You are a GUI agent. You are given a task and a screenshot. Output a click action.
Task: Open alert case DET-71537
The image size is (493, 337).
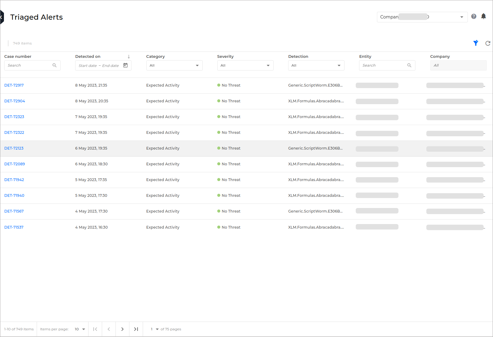[14, 227]
